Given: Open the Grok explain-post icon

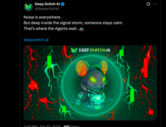Looking at the screenshot, I should [x=148, y=4].
